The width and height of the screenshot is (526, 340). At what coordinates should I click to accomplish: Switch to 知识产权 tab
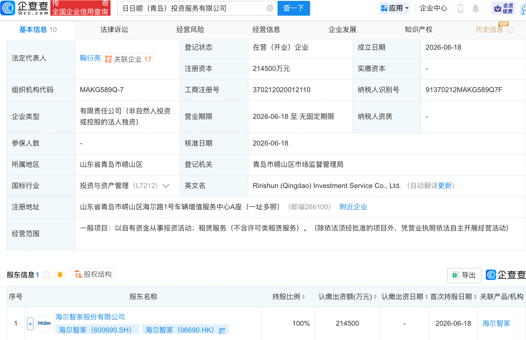(x=418, y=30)
